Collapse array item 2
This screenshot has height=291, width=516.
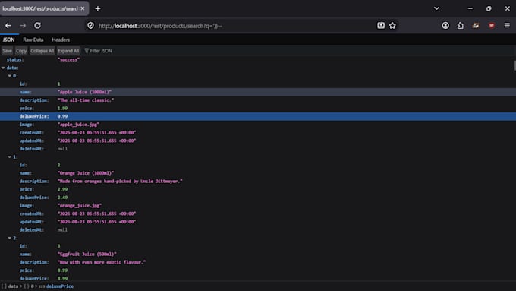(x=10, y=238)
